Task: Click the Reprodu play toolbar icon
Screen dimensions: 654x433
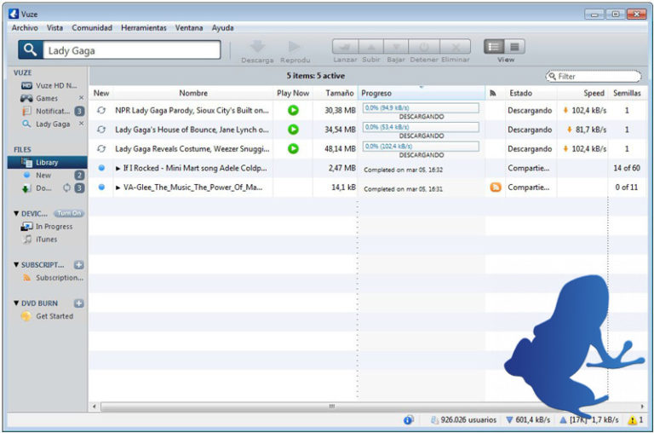Action: pos(295,47)
